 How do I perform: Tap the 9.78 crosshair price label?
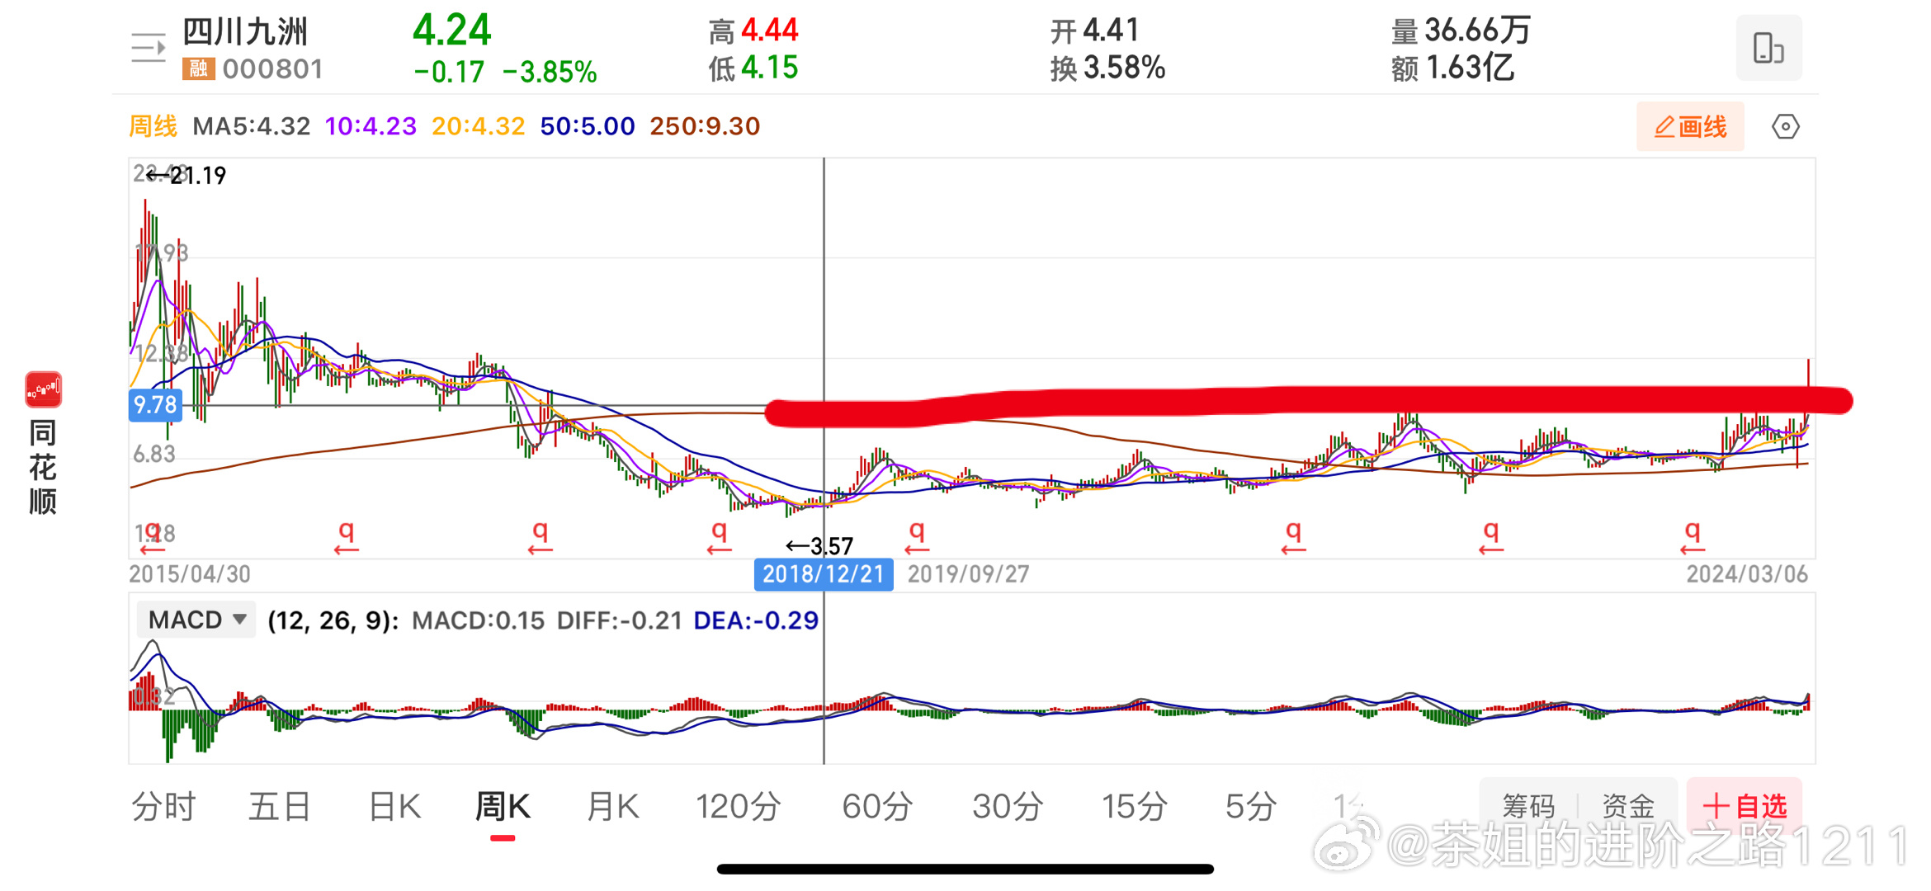[155, 405]
